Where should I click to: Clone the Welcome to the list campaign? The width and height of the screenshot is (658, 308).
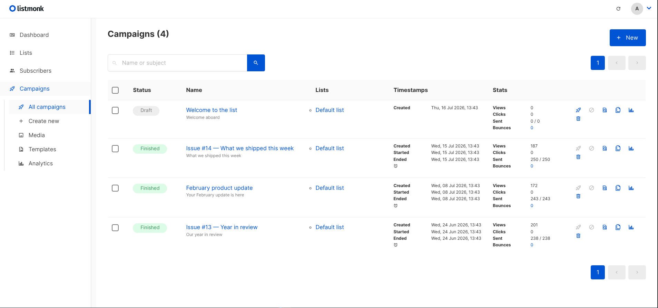(618, 110)
